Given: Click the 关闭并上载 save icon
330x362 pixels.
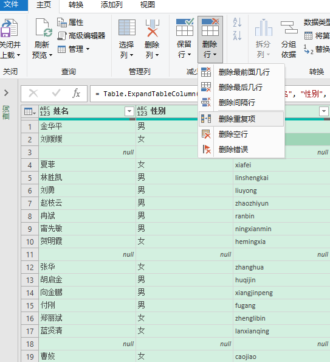Looking at the screenshot, I should (9, 28).
